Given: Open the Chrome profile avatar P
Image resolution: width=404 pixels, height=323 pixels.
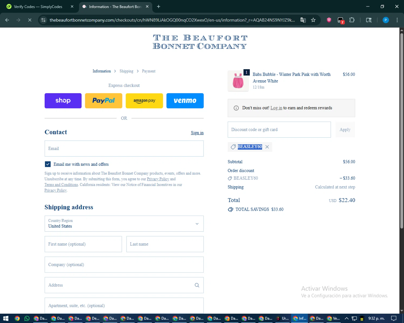Looking at the screenshot, I should 386,20.
